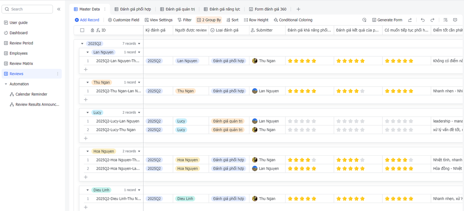
Task: Open the Master Data tab options menu
Action: [x=105, y=9]
